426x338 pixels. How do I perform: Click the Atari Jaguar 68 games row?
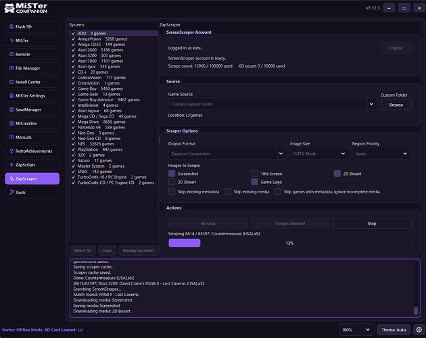[114, 111]
